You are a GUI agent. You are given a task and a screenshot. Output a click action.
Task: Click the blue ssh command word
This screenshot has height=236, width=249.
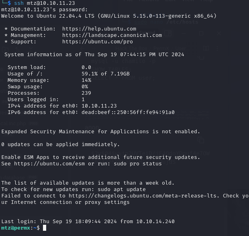point(19,3)
